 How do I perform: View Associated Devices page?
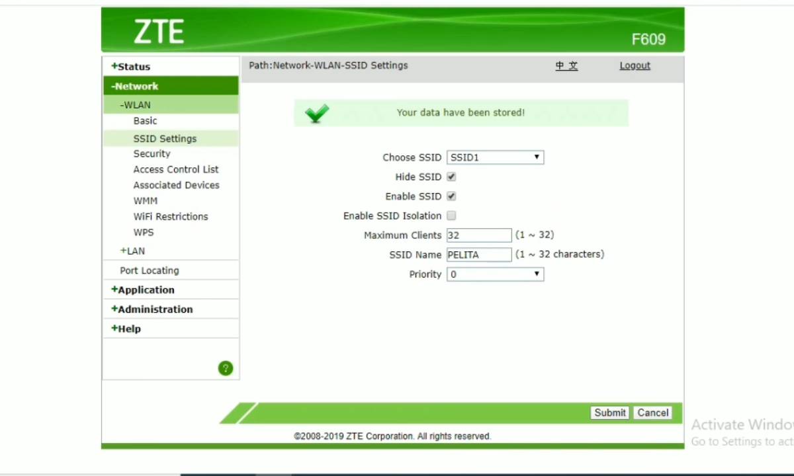tap(176, 185)
